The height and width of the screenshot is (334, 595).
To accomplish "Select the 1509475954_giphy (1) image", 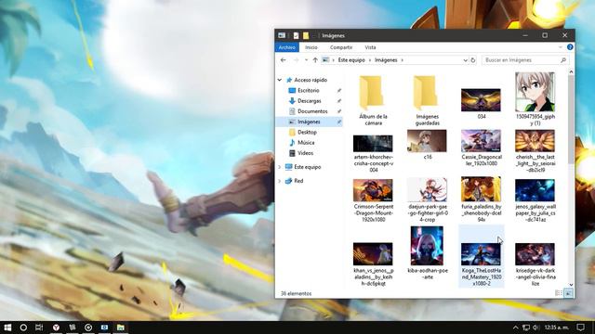I will point(535,99).
